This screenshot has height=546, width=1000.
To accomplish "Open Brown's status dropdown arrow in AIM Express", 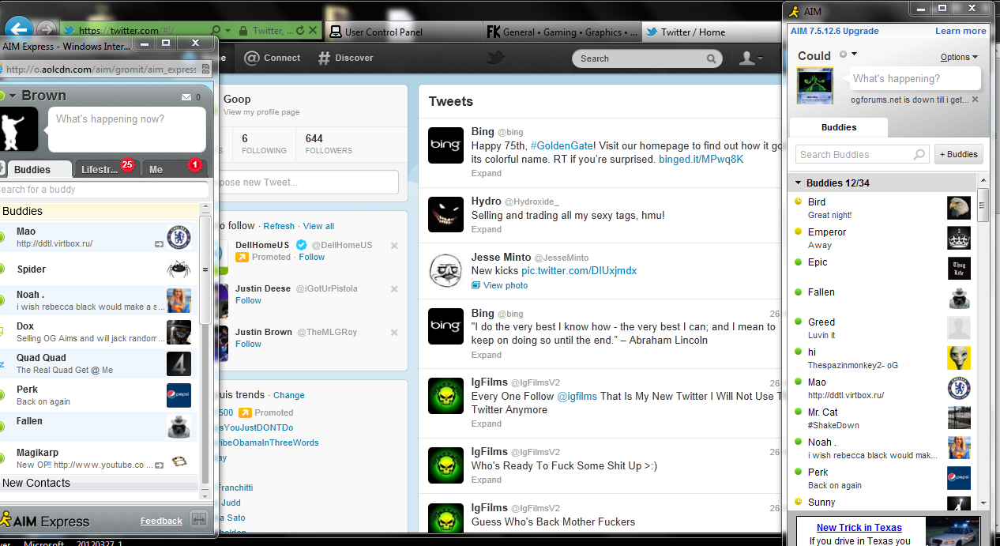I will tap(13, 96).
